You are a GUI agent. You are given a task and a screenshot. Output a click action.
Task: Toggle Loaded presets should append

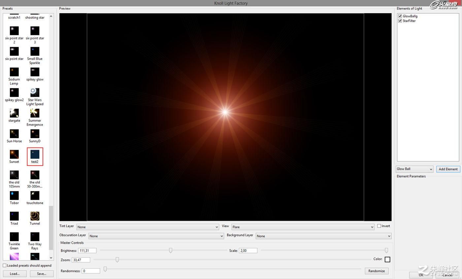click(x=5, y=265)
